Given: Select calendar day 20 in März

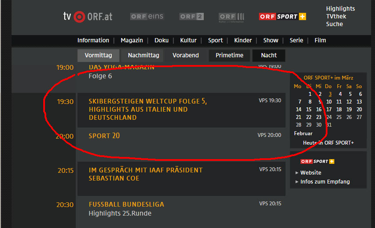Looking at the screenshot, I should (x=359, y=109).
